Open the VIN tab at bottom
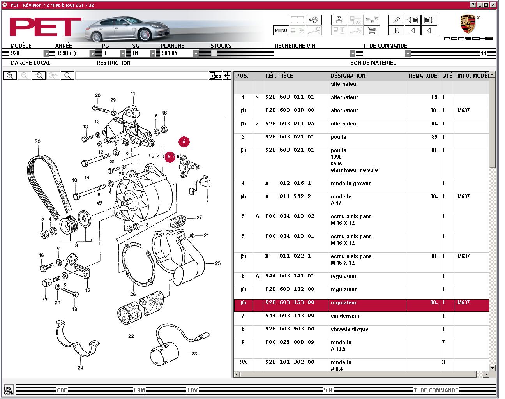 [x=328, y=390]
